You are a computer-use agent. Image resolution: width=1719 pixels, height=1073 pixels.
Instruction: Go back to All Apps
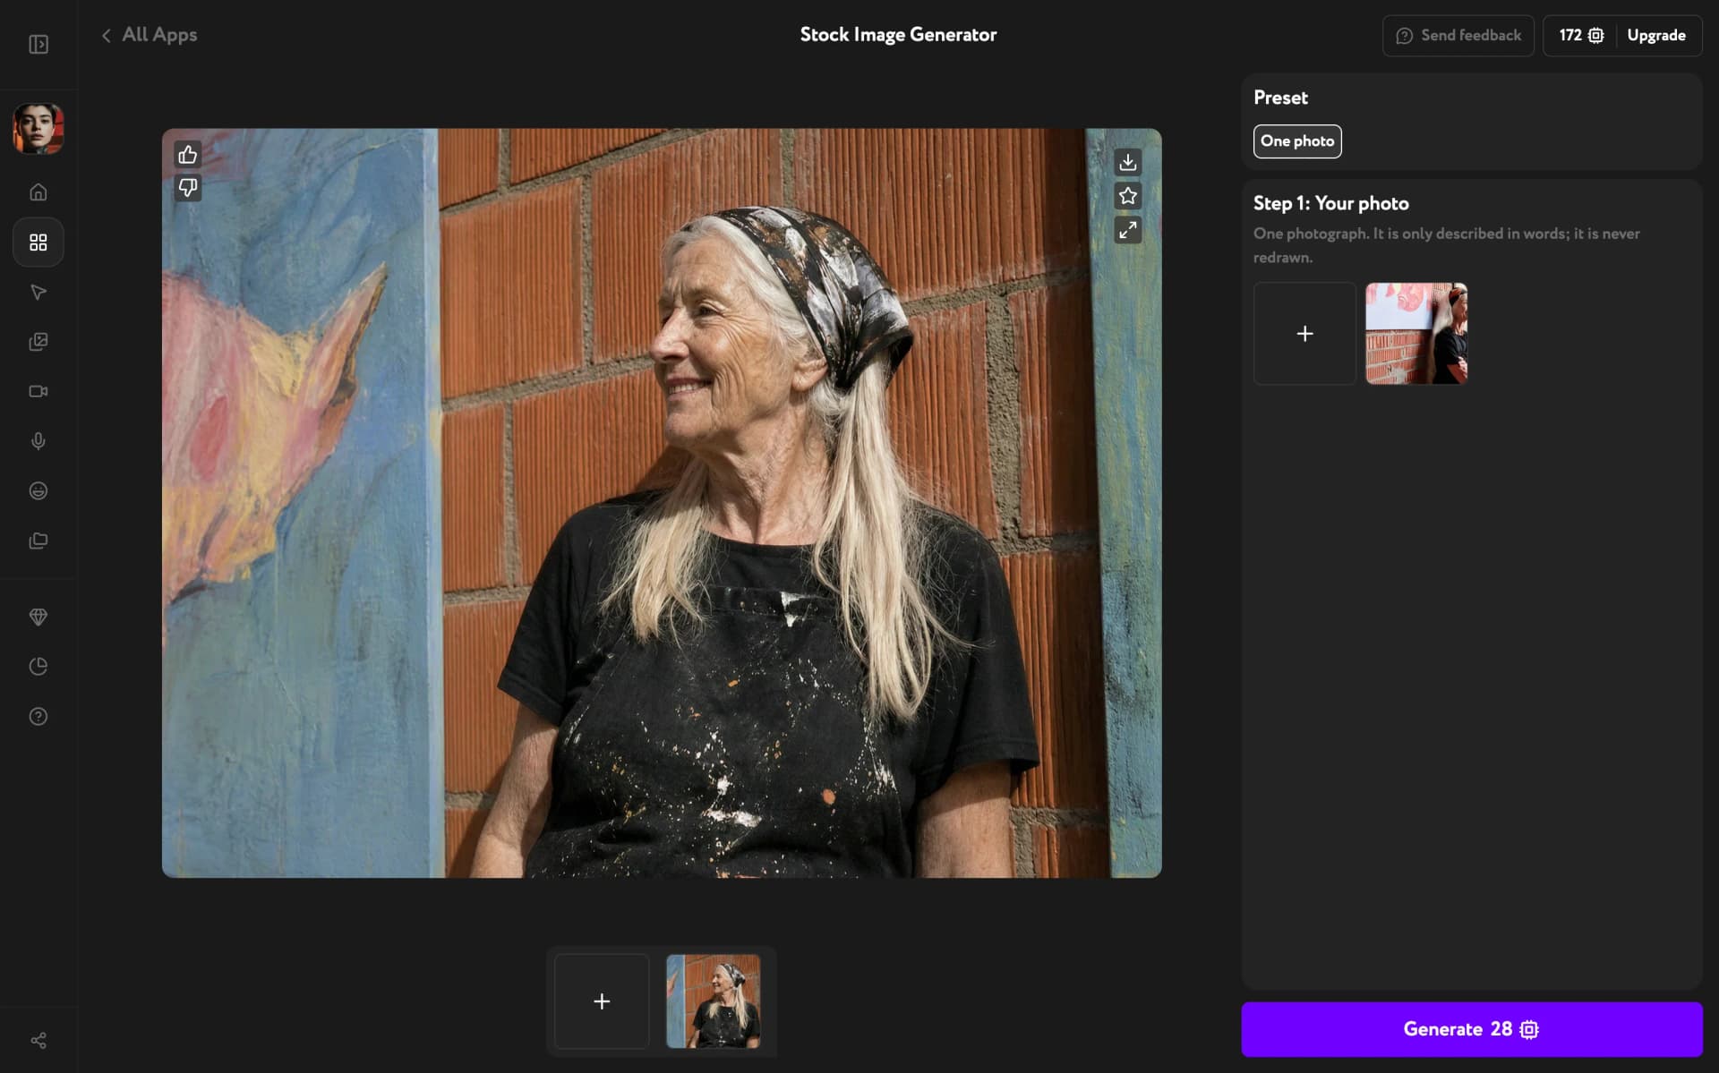[x=149, y=35]
